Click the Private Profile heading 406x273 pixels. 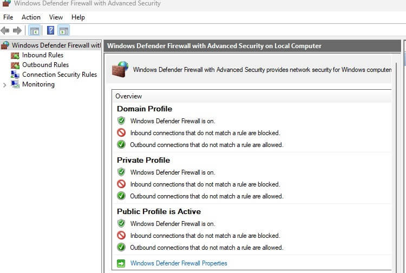click(x=143, y=160)
